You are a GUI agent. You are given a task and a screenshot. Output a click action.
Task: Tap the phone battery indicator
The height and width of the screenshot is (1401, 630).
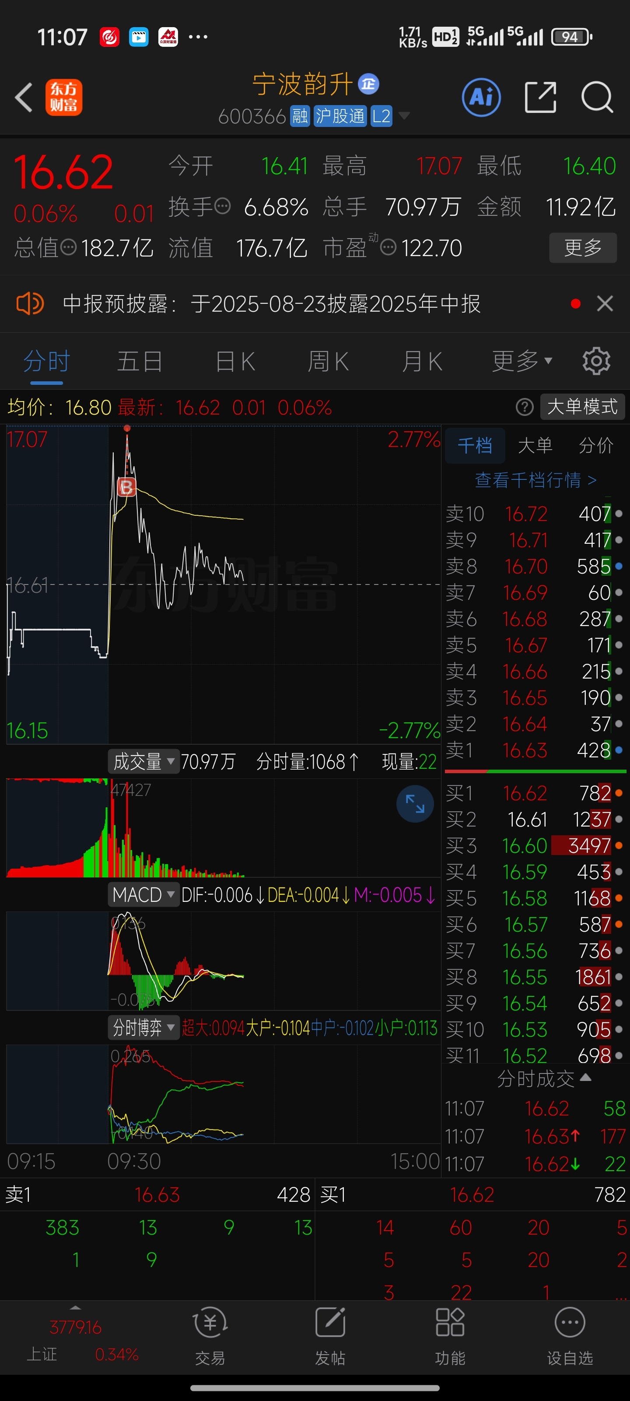[572, 37]
